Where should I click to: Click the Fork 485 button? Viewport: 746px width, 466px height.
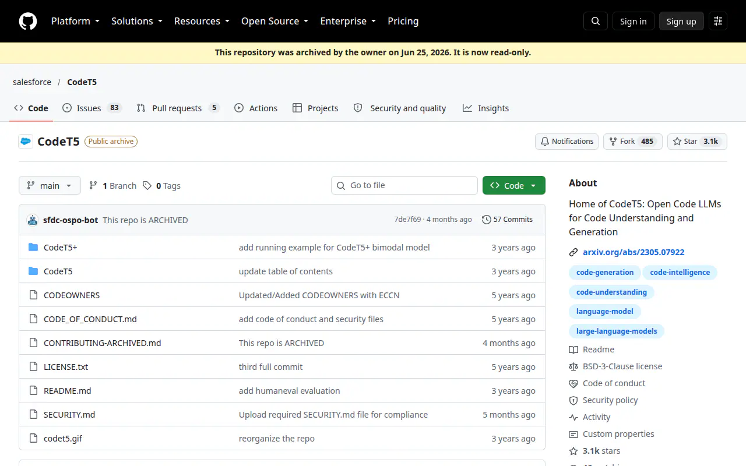coord(632,142)
